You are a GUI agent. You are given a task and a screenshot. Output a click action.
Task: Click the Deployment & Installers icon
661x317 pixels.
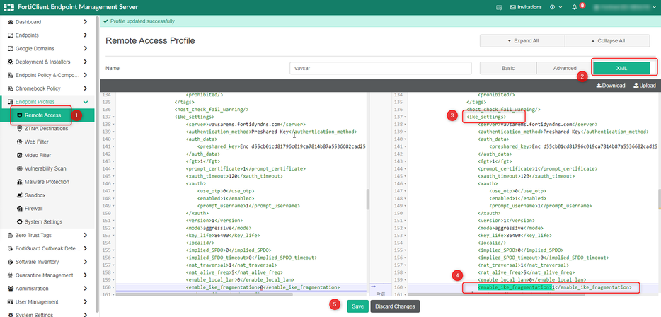[11, 62]
